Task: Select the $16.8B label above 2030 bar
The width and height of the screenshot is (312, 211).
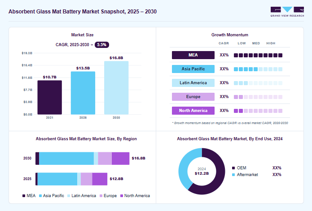Action: pyautogui.click(x=116, y=58)
